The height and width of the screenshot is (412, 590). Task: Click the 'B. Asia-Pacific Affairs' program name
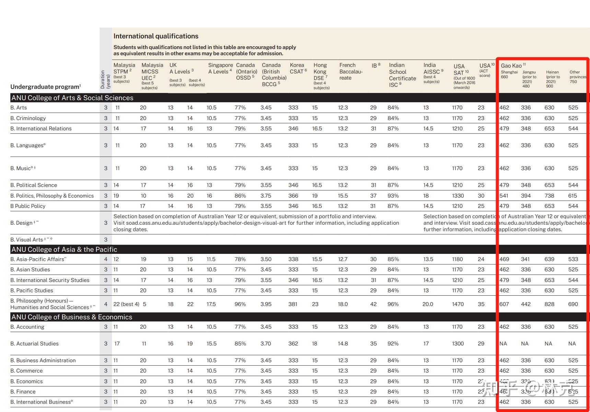point(38,259)
